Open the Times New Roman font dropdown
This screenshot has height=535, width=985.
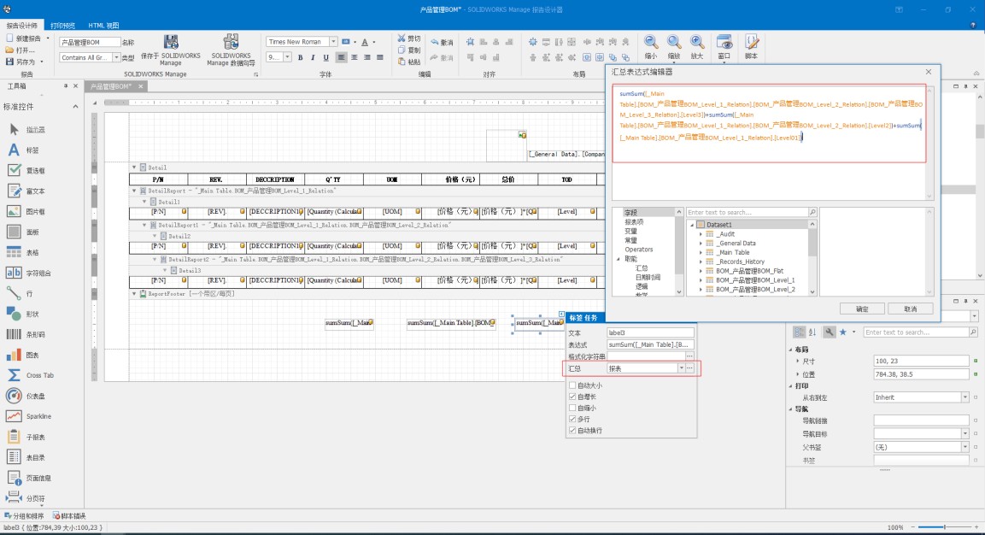pyautogui.click(x=333, y=42)
